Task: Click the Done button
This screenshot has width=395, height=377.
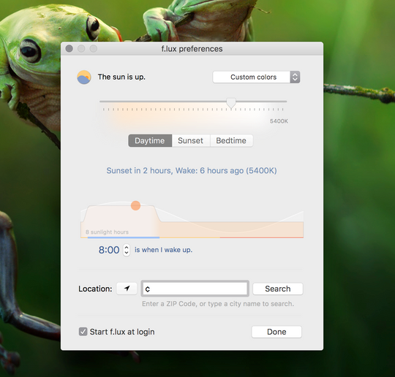Action: (x=276, y=332)
